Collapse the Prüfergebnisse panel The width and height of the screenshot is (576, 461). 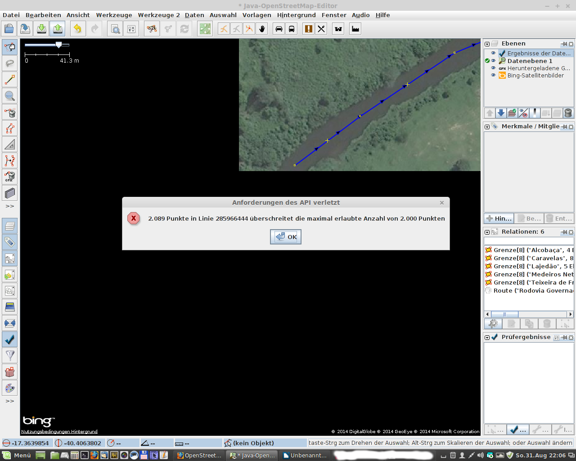pos(487,338)
